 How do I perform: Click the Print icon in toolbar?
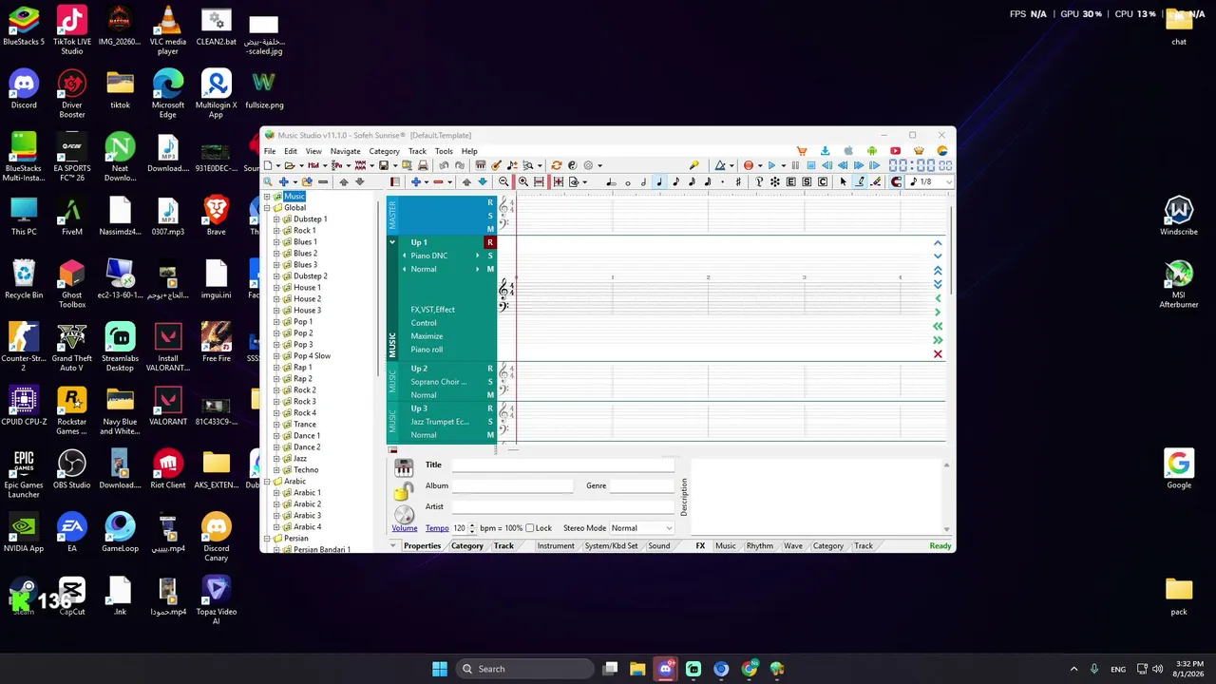click(423, 165)
